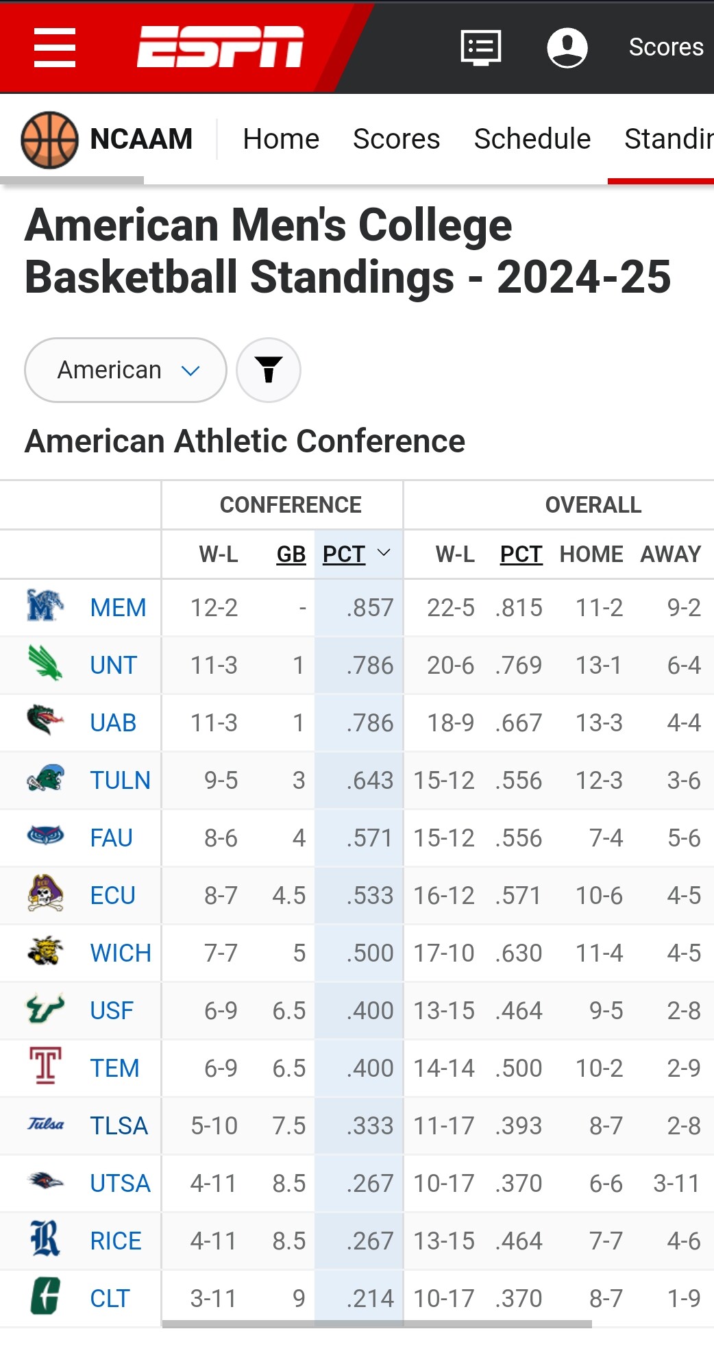Click the Temple Owls team logo
Viewport: 714px width, 1366px height.
pos(45,1066)
